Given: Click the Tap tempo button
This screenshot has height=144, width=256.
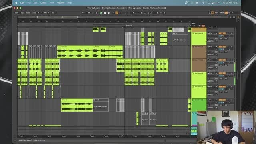Looking at the screenshot, I should point(22,13).
